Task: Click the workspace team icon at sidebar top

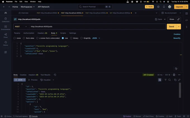Action: [x=6, y=13]
